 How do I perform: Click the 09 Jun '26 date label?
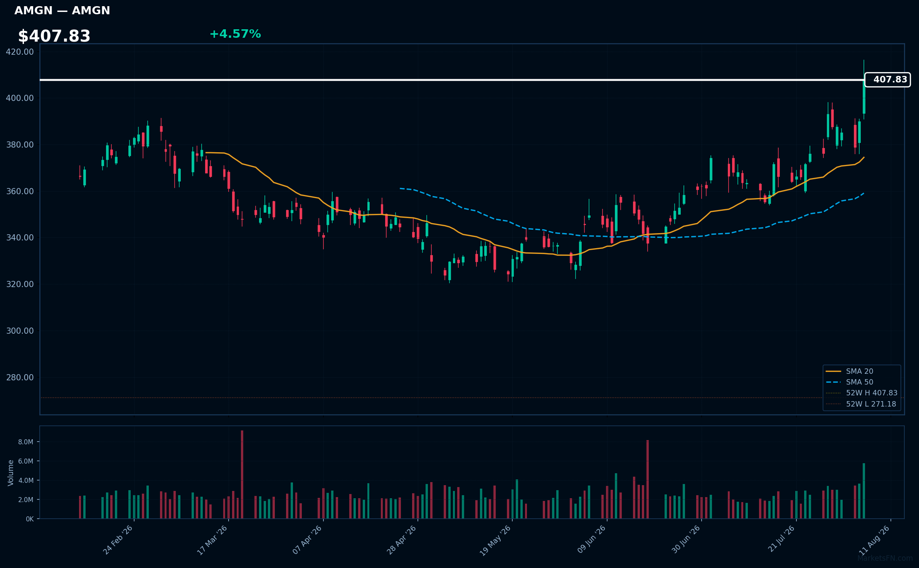tap(591, 539)
